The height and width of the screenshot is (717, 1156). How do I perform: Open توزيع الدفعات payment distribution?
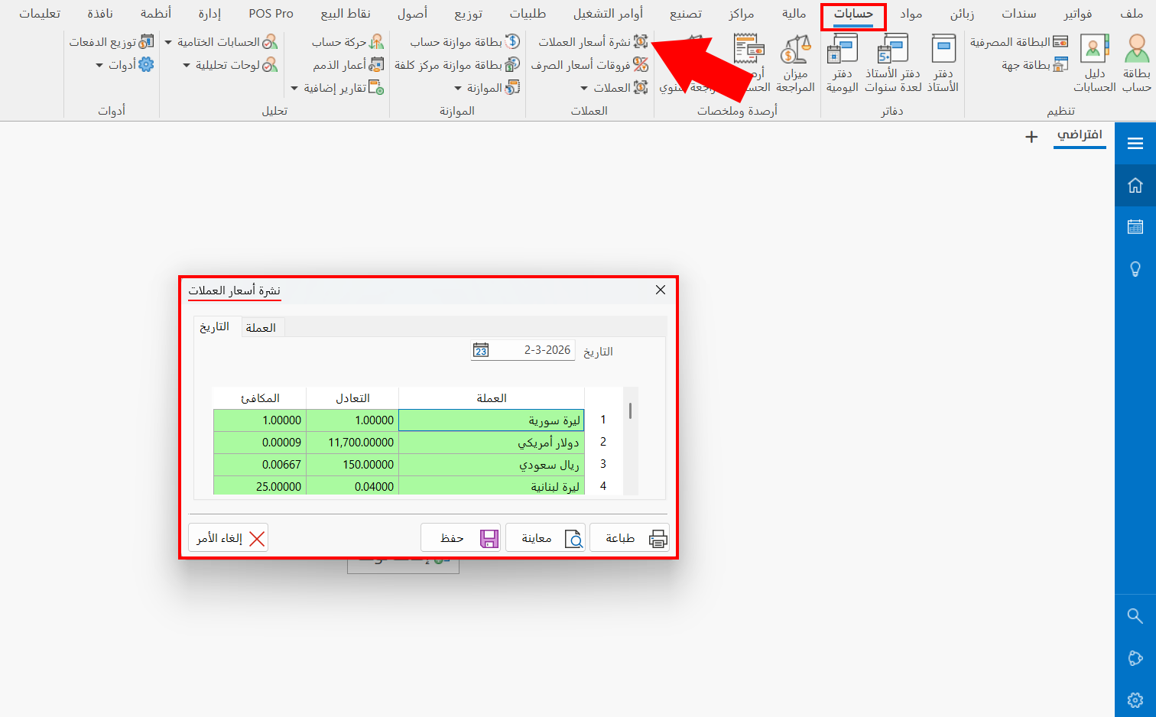pos(112,42)
